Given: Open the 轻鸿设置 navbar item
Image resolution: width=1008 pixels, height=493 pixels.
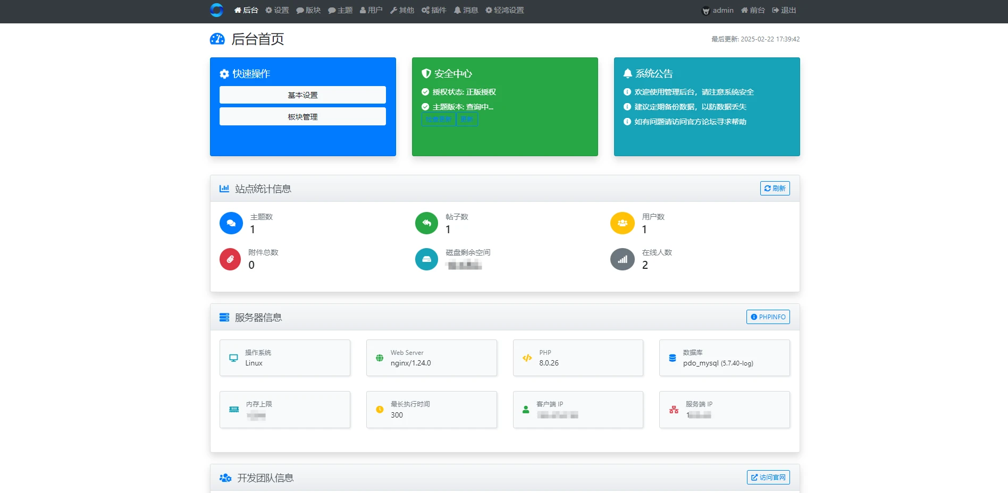Looking at the screenshot, I should click(505, 10).
